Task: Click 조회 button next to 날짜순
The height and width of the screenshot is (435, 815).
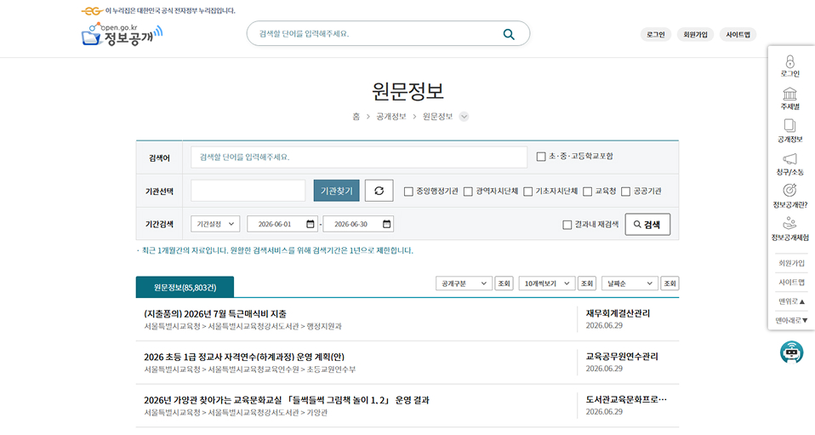Action: click(670, 283)
